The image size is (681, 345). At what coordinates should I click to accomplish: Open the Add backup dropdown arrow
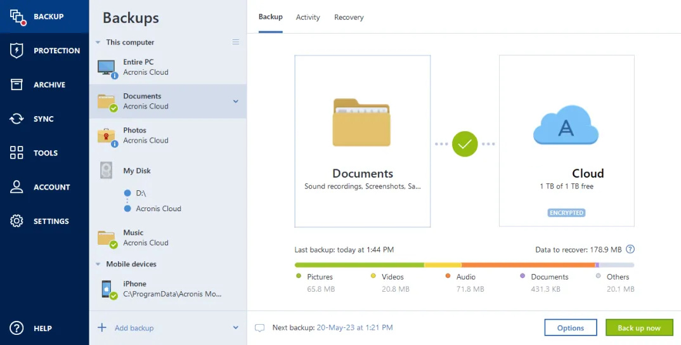tap(236, 328)
